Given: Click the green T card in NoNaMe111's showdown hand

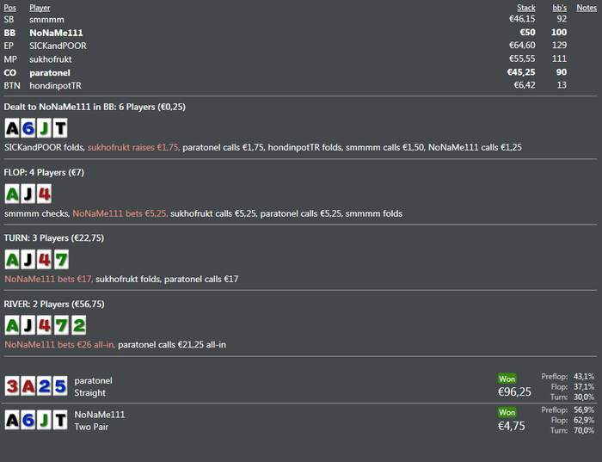Looking at the screenshot, I should click(x=61, y=420).
